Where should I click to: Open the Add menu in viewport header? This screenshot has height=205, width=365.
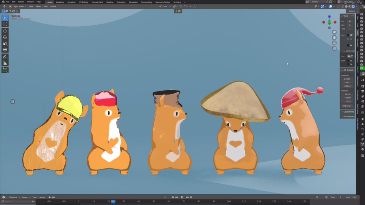(x=46, y=6)
